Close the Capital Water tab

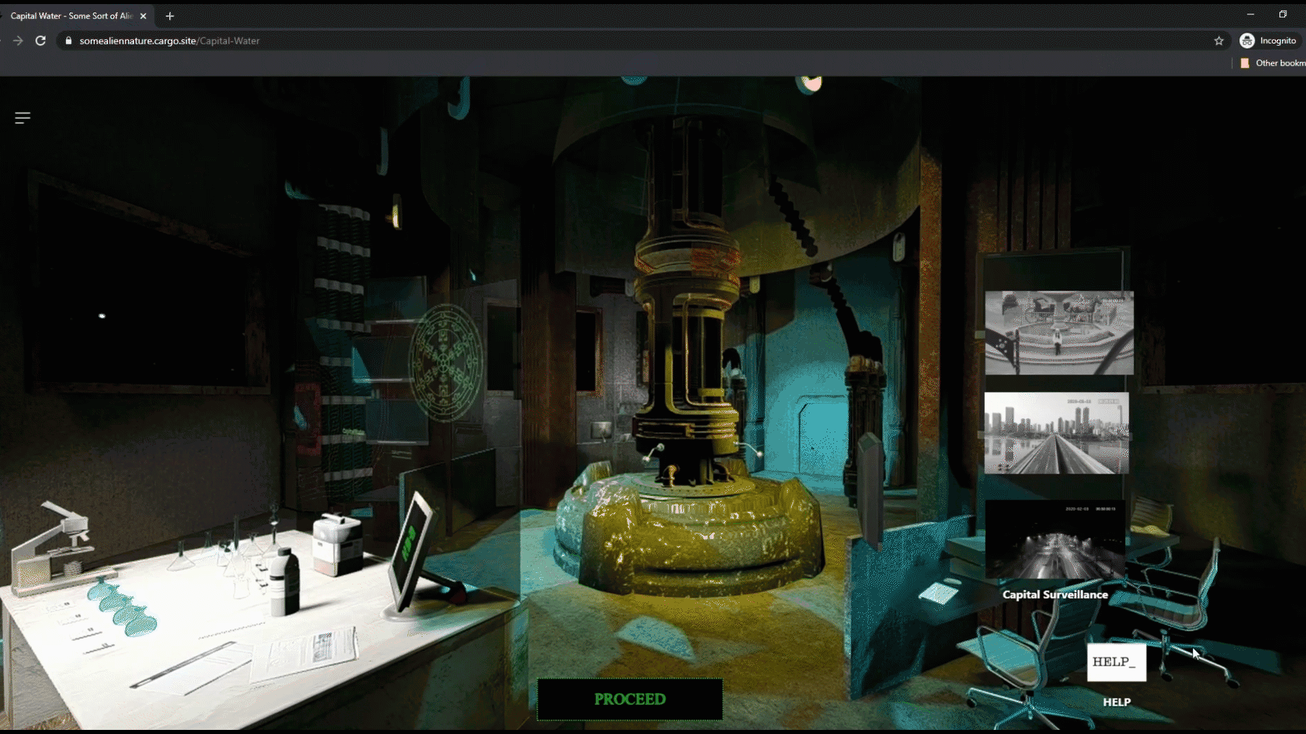click(x=144, y=16)
